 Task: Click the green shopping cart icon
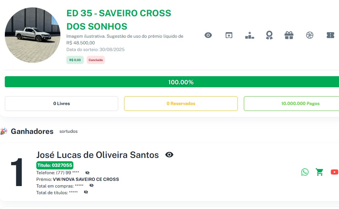click(319, 172)
